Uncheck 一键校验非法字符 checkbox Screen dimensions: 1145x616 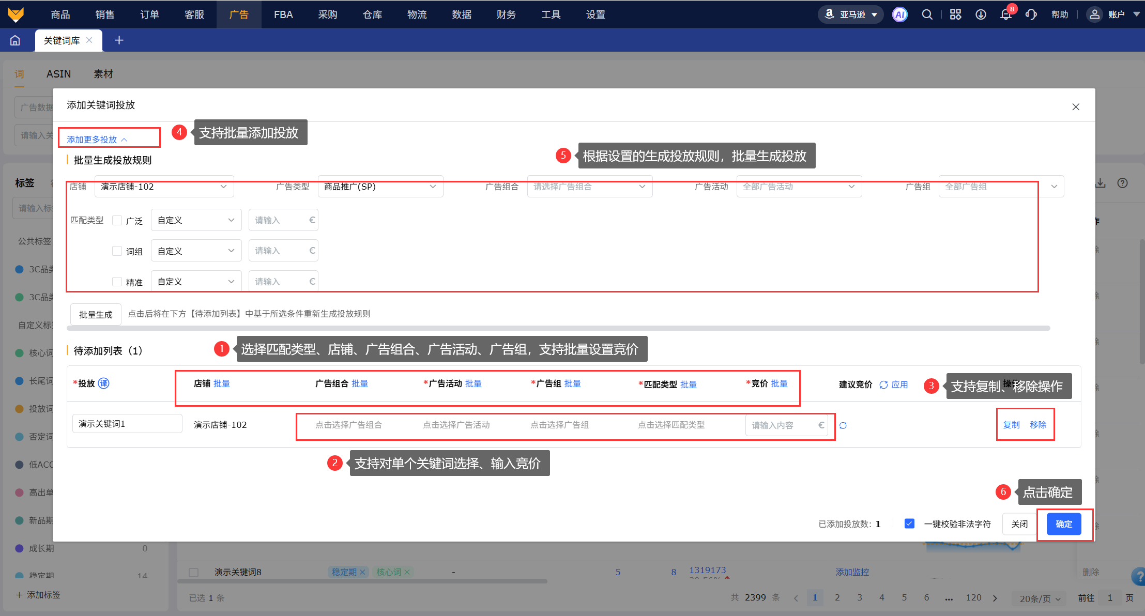(x=909, y=523)
